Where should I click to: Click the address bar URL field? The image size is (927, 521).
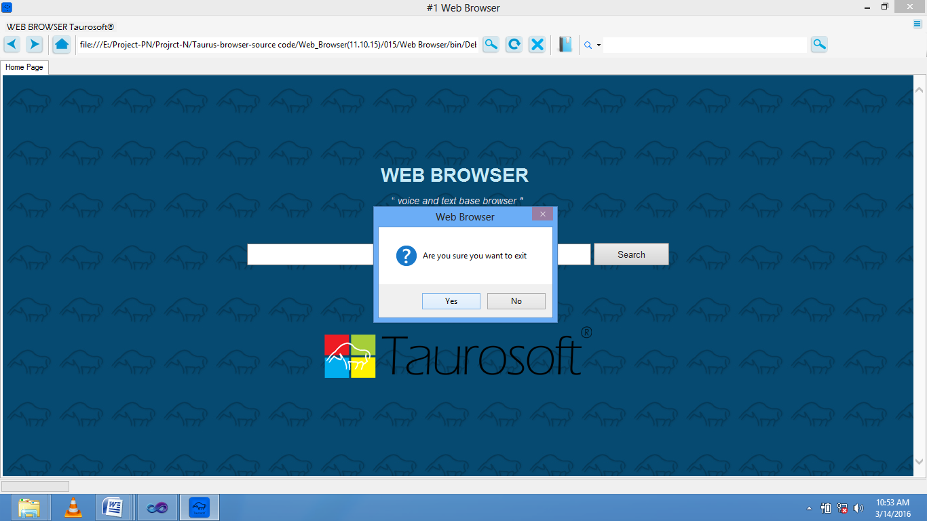coord(278,45)
